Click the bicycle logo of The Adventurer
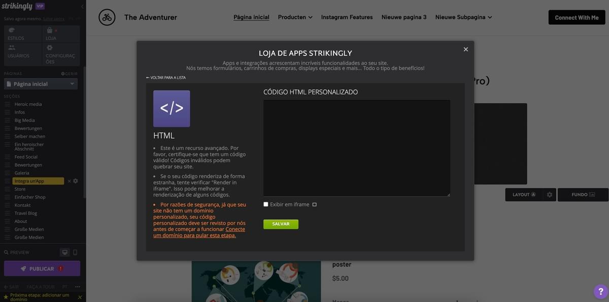Image resolution: width=609 pixels, height=302 pixels. tap(107, 17)
